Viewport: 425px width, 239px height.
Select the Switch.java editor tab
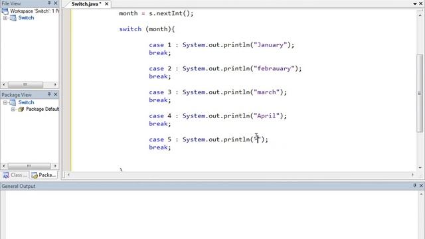[x=86, y=4]
